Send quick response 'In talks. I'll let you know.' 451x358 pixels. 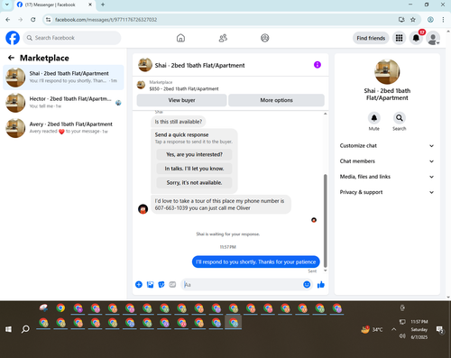tap(194, 169)
